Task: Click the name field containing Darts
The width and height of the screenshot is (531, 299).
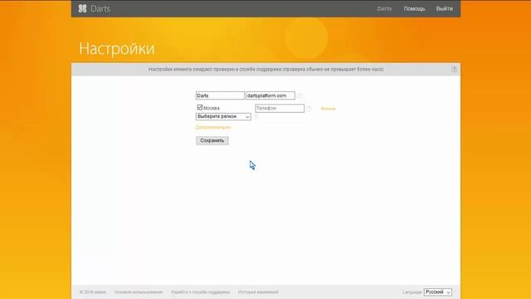Action: click(x=220, y=96)
